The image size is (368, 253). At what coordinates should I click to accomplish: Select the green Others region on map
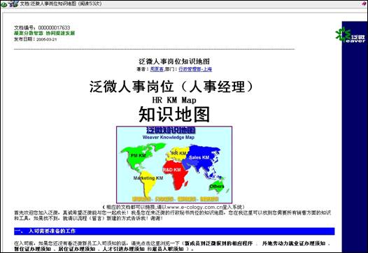217,186
